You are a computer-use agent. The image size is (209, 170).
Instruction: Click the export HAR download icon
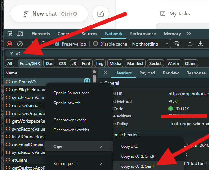click(200, 44)
